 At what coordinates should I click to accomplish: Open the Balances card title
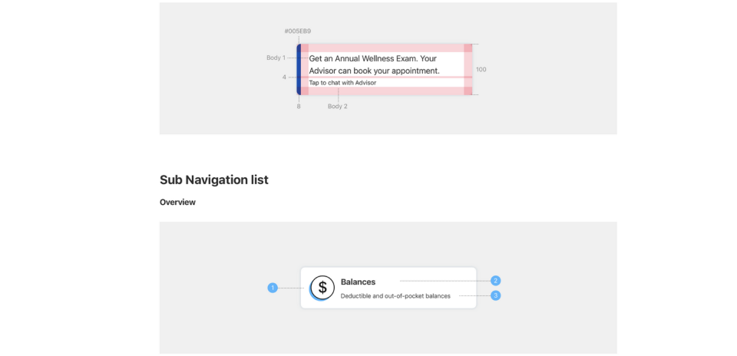pos(359,282)
